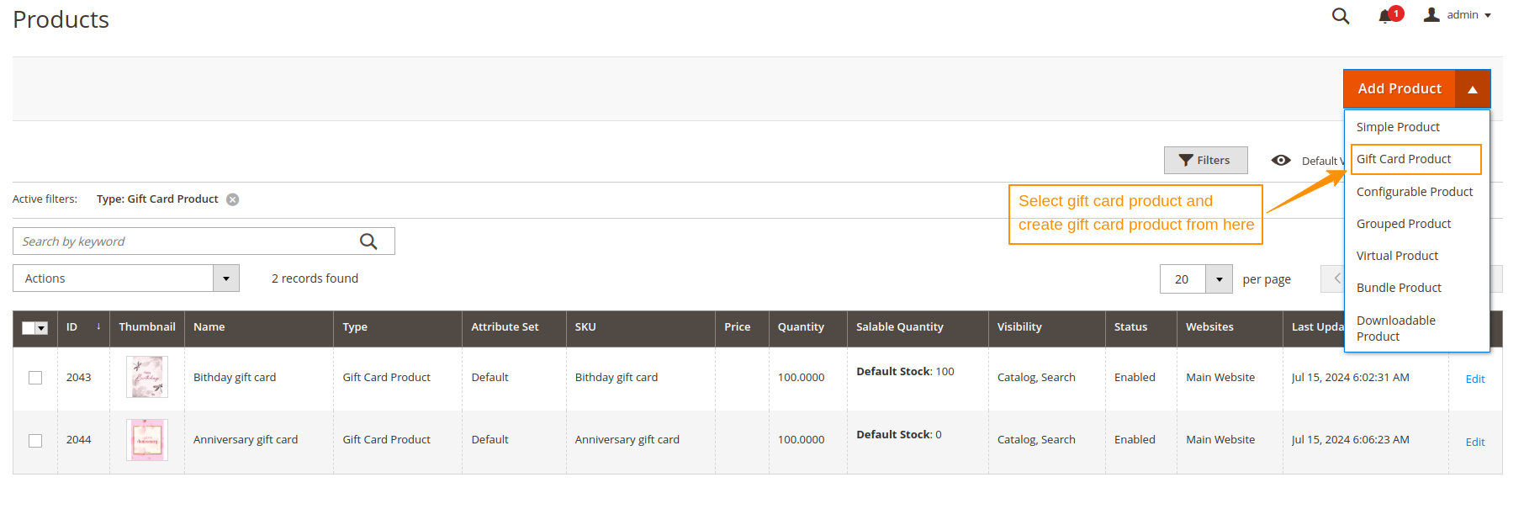The height and width of the screenshot is (509, 1524).
Task: Select Downloadable Product from menu
Action: click(x=1396, y=328)
